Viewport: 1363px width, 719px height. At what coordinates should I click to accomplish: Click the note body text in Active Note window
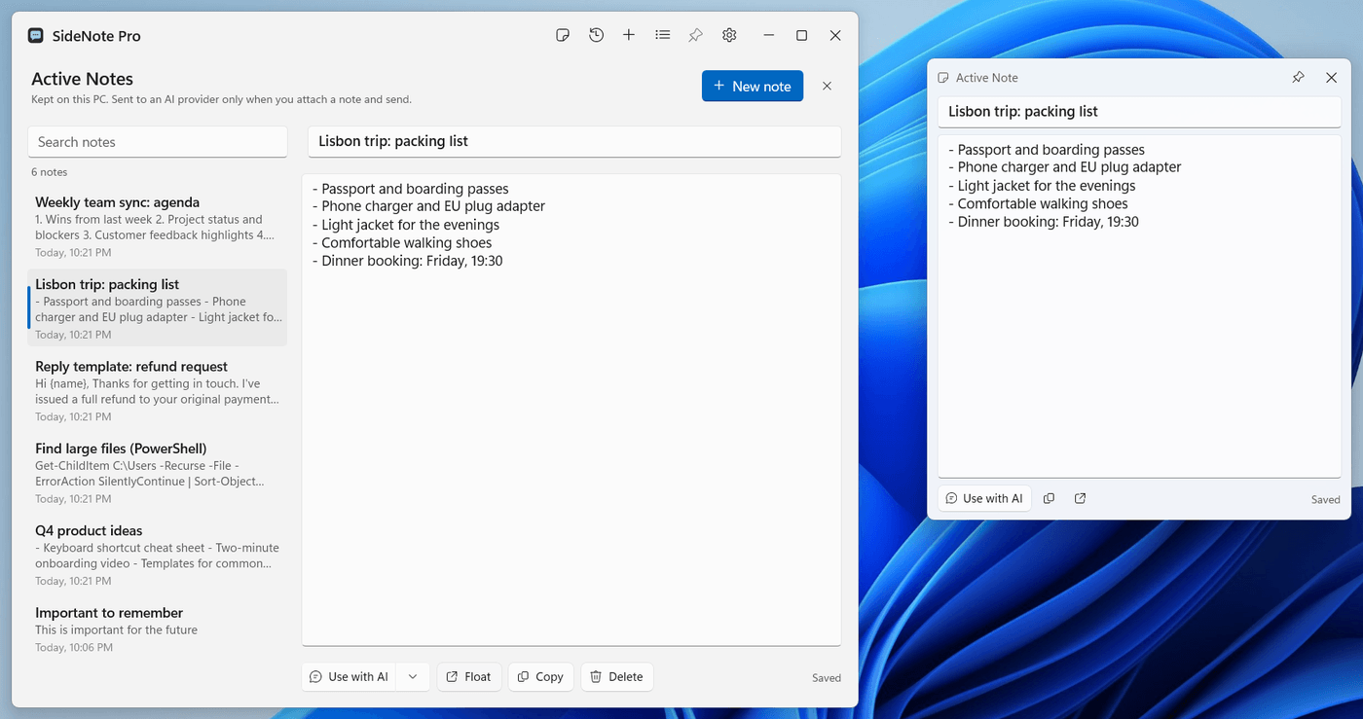point(1139,306)
